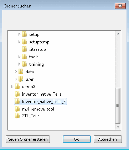Screen dimensions: 129x150
Task: Click the STL_Teile folder icon
Action: [x=17, y=116]
